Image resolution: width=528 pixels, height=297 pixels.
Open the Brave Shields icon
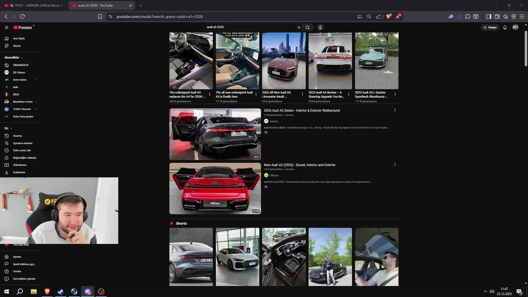389,16
